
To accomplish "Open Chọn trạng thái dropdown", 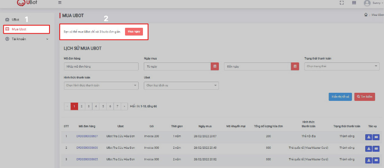I will 341,66.
